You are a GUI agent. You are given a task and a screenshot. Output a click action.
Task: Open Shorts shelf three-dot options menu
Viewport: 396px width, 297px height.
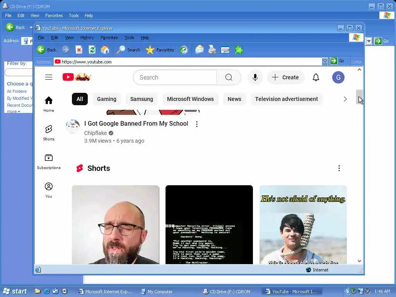[339, 168]
